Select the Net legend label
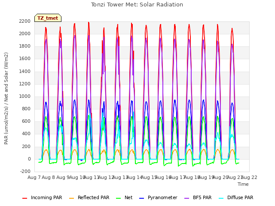This screenshot has height=206, width=275. tap(128, 197)
